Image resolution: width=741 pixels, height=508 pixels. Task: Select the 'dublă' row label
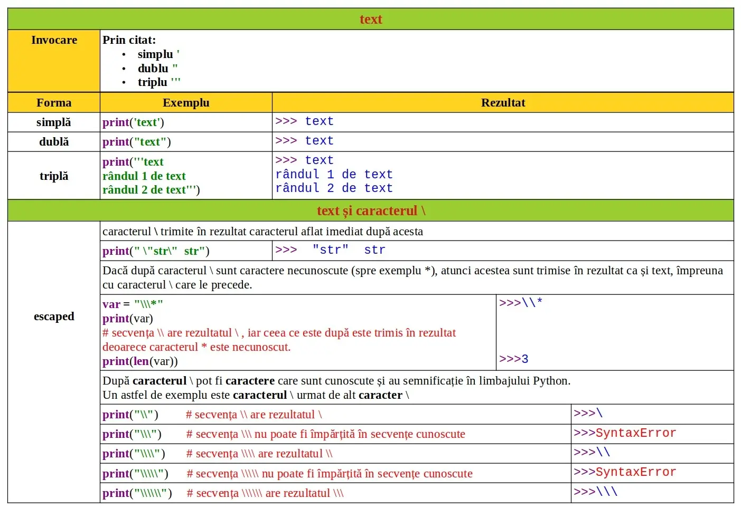(54, 142)
